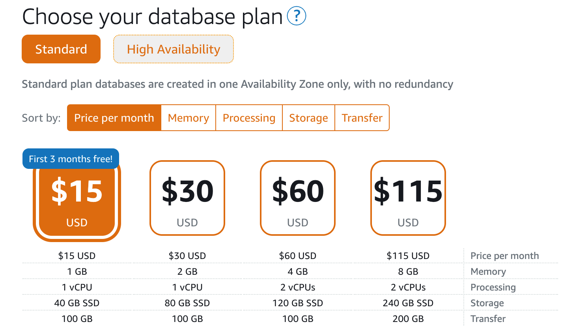
Task: Pick the $60 USD plan card
Action: [x=298, y=198]
